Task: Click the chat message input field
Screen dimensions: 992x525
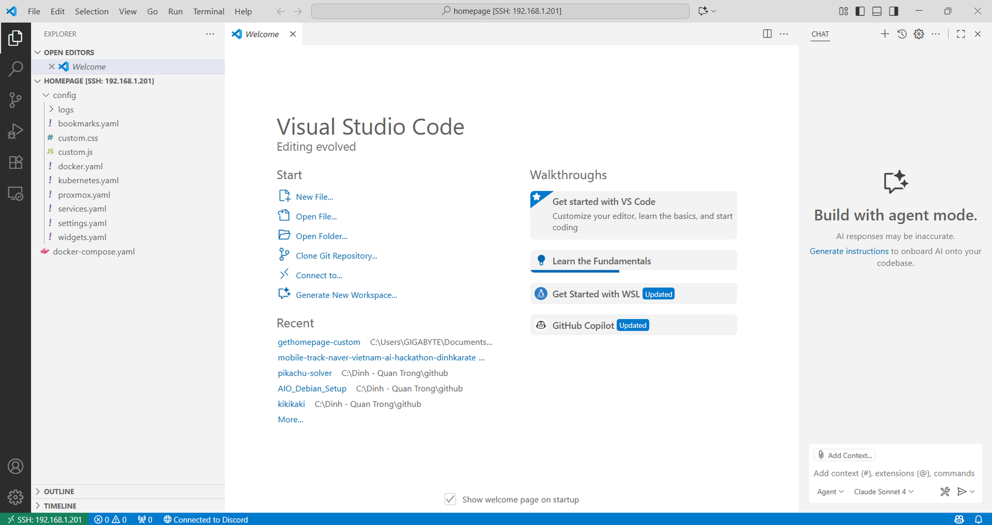Action: [893, 473]
